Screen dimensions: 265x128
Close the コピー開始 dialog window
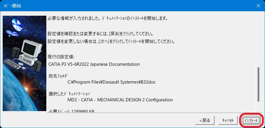[x=258, y=6]
